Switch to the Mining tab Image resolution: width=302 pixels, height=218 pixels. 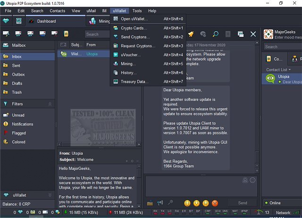click(99, 21)
